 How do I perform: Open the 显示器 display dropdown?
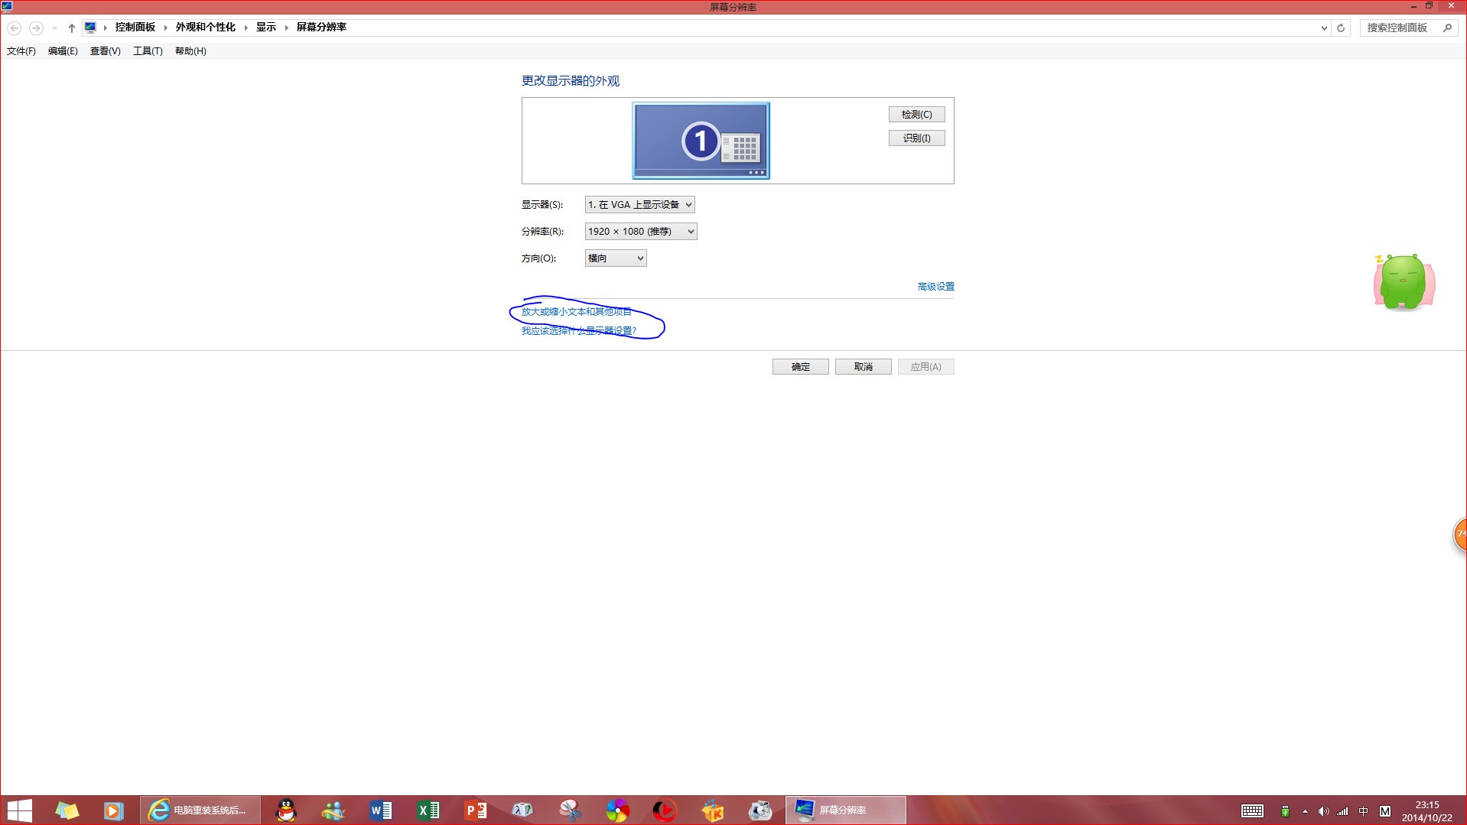[x=639, y=204]
